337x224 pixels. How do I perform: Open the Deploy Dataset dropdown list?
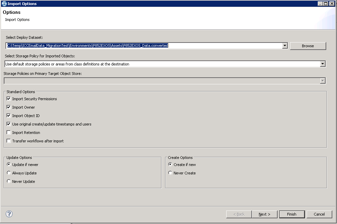coord(285,46)
